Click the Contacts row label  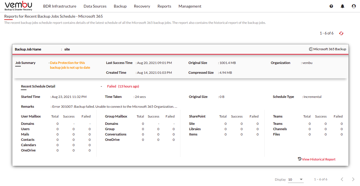(28, 140)
